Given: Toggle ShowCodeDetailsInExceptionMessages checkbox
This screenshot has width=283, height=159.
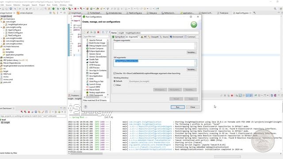Looking at the screenshot, I should [x=115, y=73].
